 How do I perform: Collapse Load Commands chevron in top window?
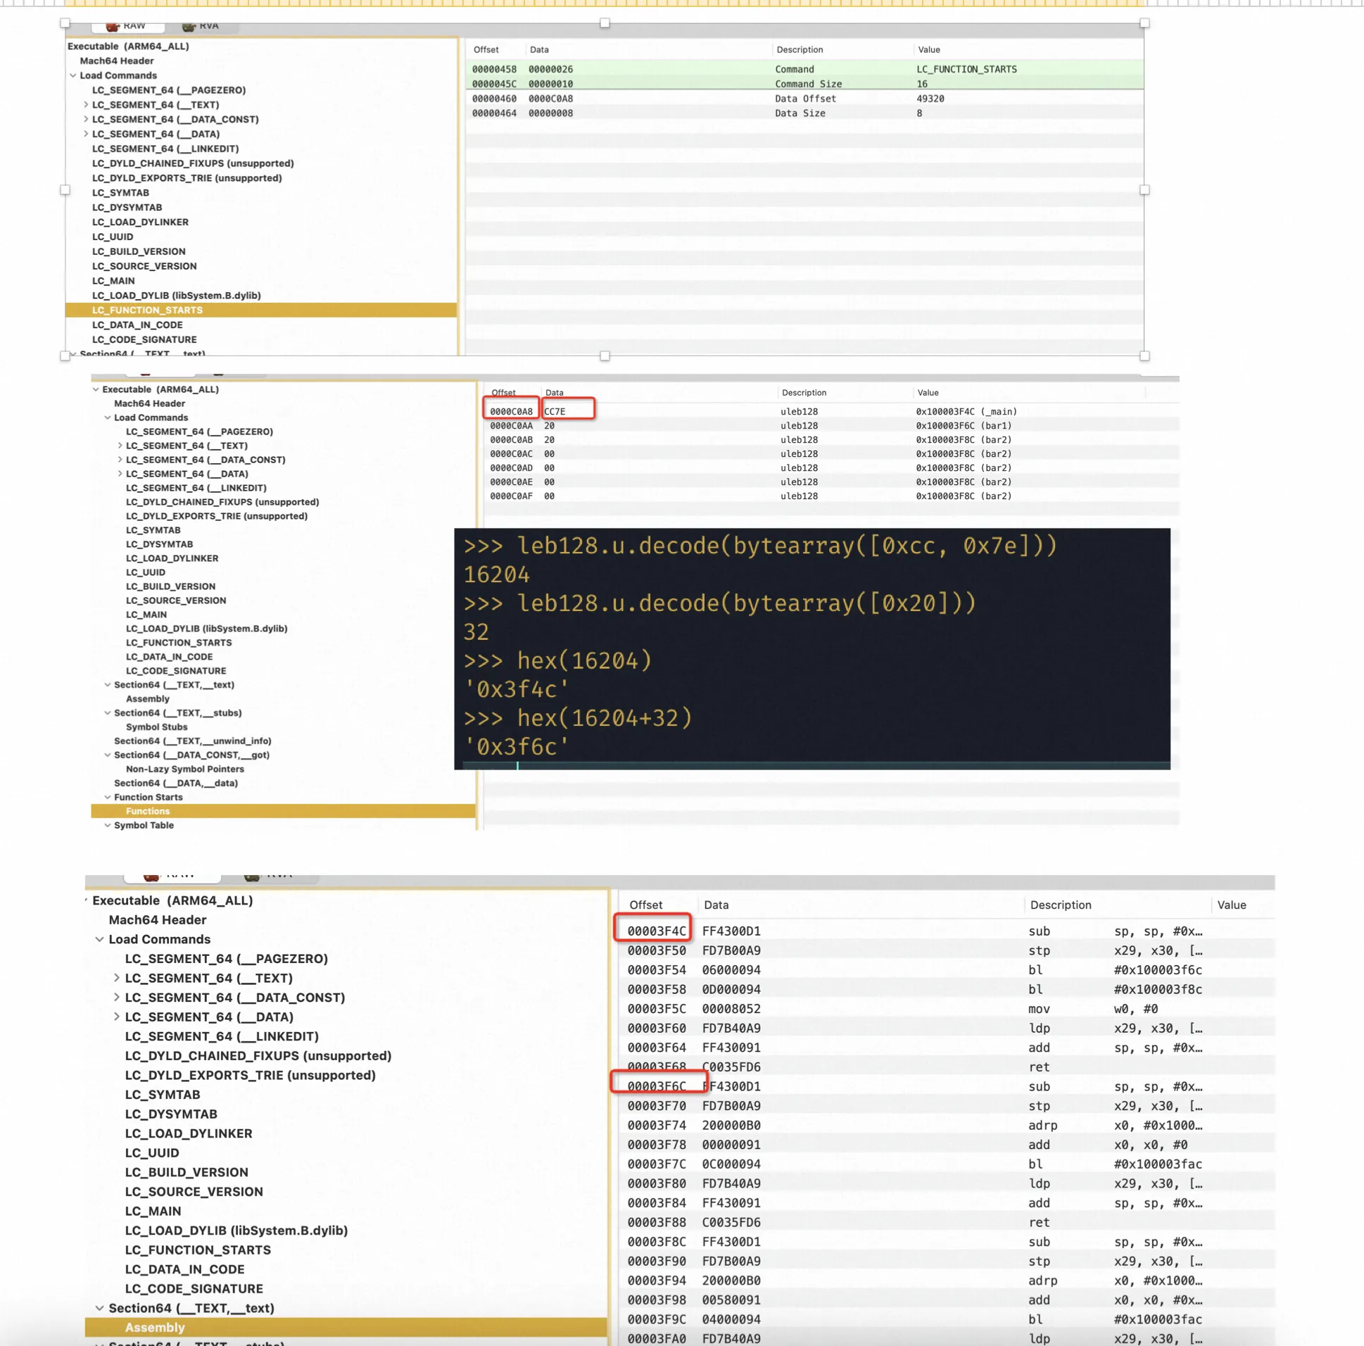tap(72, 75)
